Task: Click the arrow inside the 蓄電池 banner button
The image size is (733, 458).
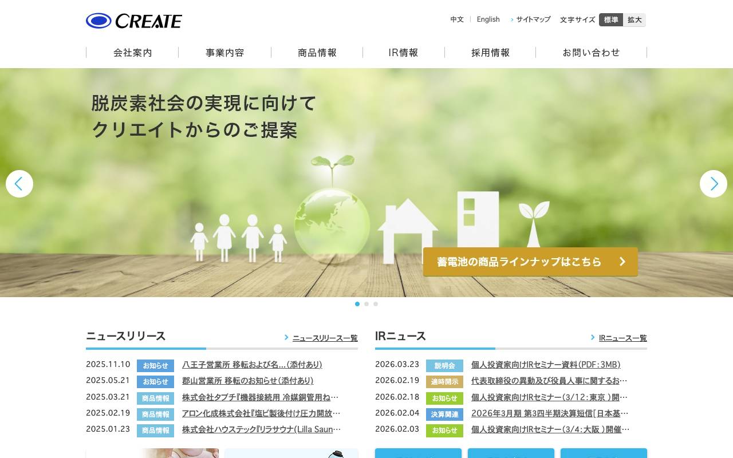Action: tap(622, 262)
